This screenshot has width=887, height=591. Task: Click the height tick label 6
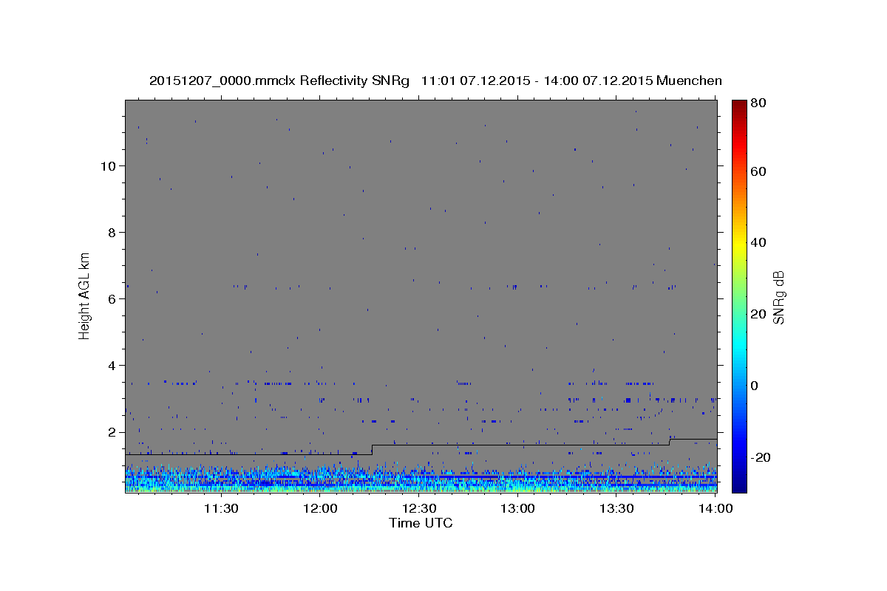coord(110,298)
